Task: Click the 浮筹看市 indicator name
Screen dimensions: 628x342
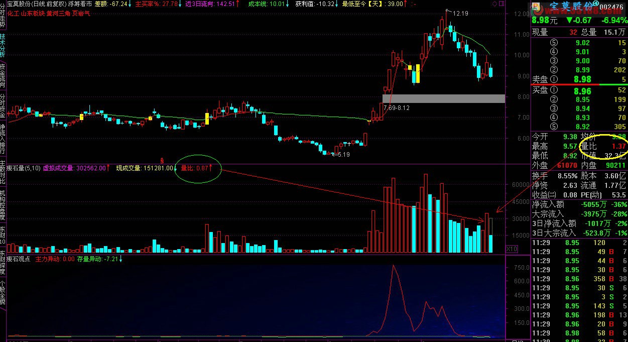Action: [80, 4]
